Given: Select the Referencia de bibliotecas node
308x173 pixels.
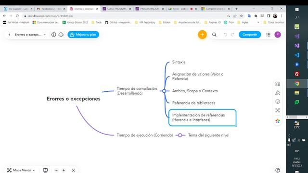Looking at the screenshot, I should click(193, 103).
